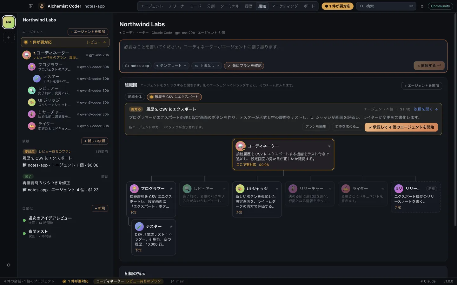Screen dimensions: 457x285
Task: Click リサーチャー avatar in sidebar
Action: [32, 114]
